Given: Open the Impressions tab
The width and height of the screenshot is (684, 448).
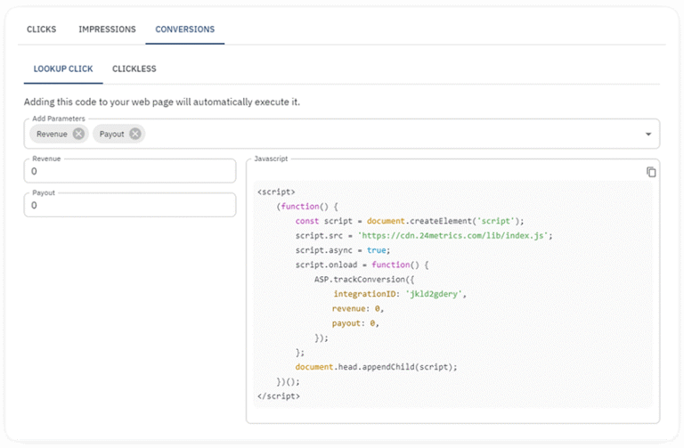Looking at the screenshot, I should coord(107,29).
